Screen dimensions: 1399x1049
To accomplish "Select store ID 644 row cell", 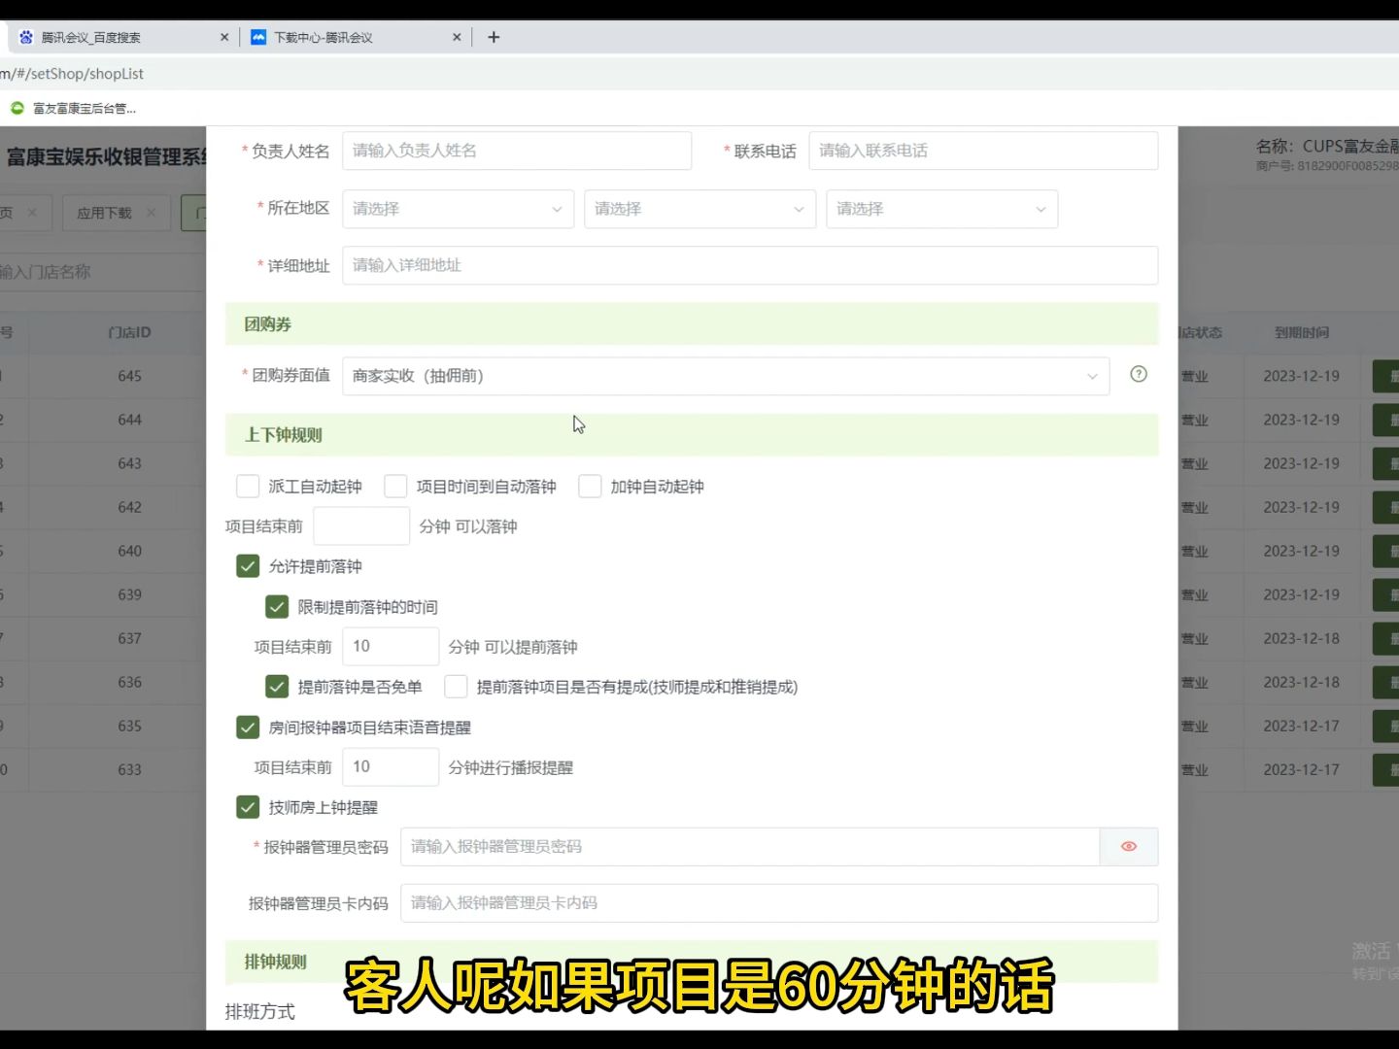I will click(x=129, y=420).
